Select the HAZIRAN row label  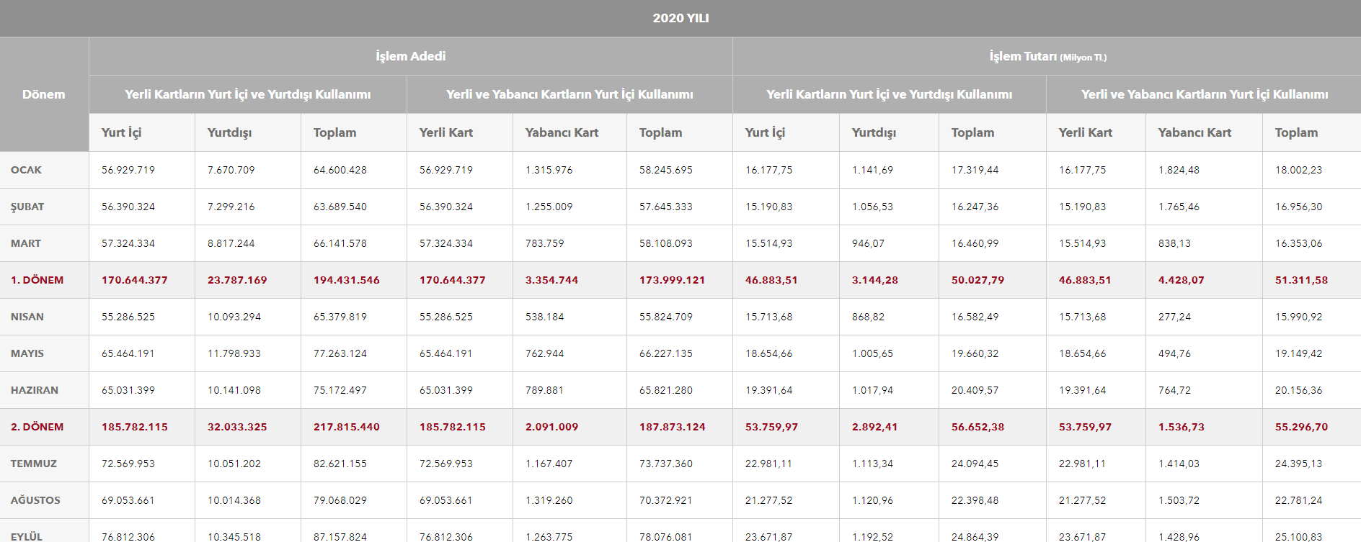[35, 390]
